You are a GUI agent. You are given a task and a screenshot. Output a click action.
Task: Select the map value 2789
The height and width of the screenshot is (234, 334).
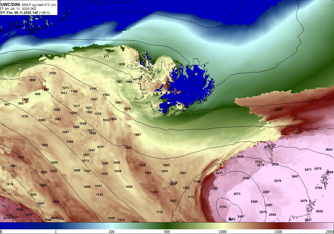[x=319, y=188]
